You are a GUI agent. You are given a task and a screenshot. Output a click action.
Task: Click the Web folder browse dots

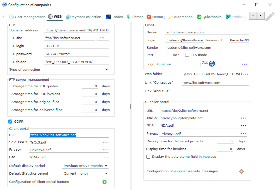[246, 74]
